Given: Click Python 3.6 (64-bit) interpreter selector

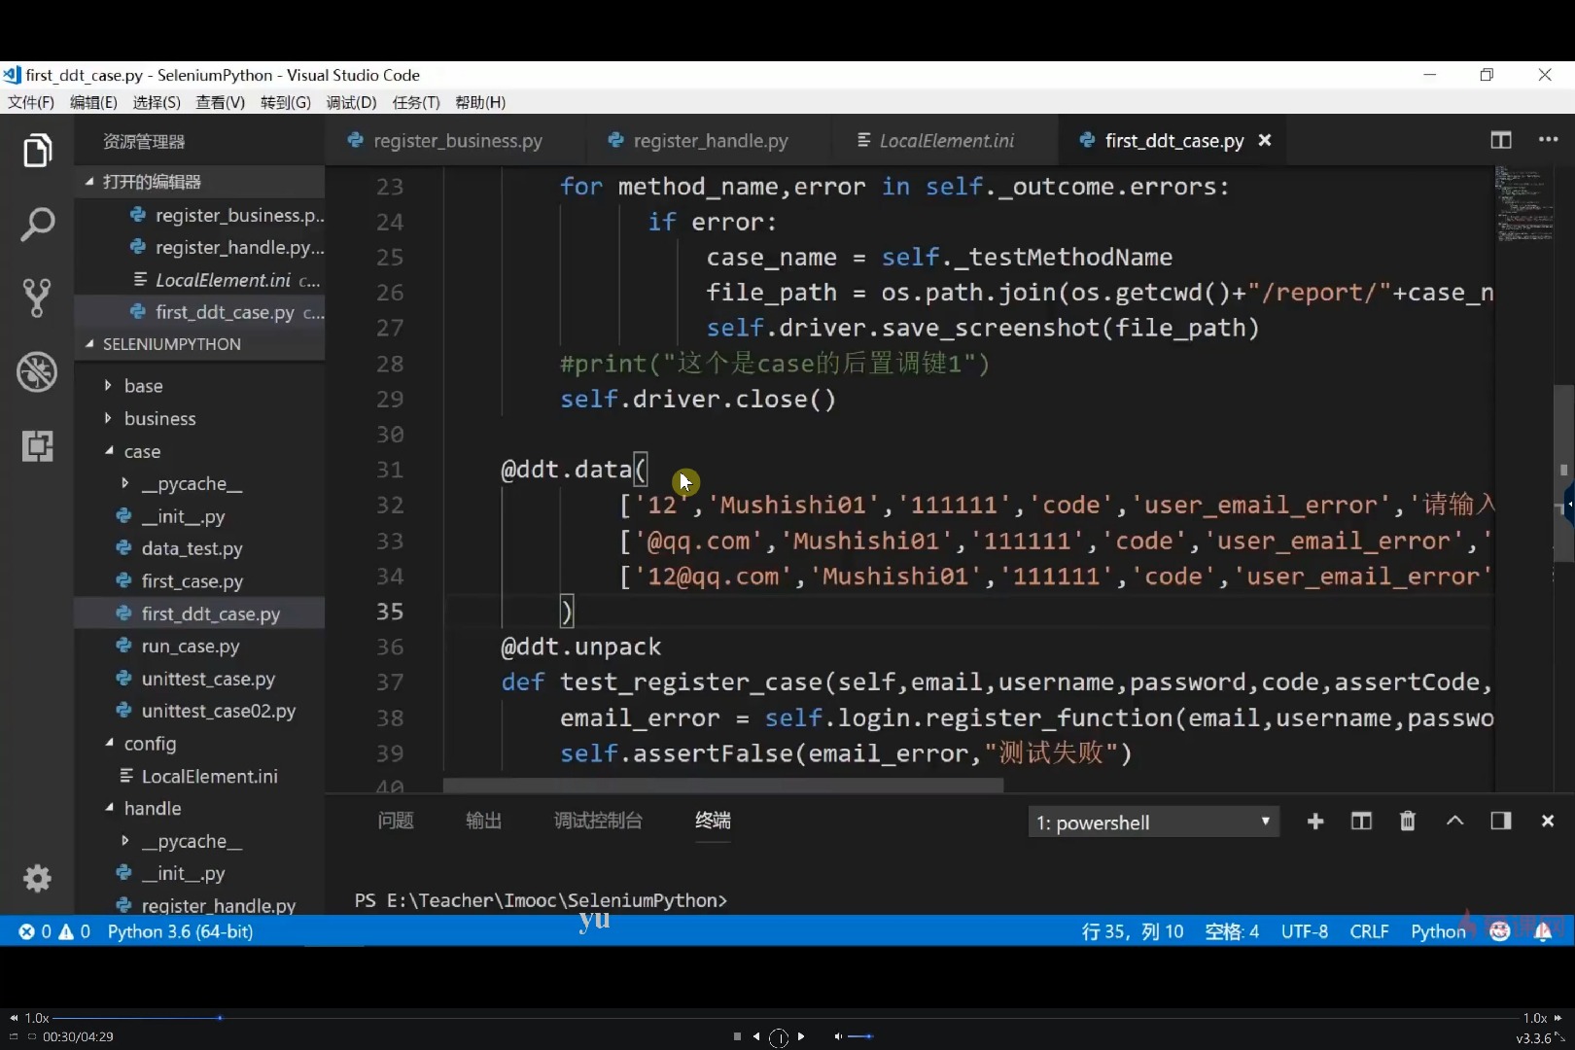Looking at the screenshot, I should tap(180, 931).
